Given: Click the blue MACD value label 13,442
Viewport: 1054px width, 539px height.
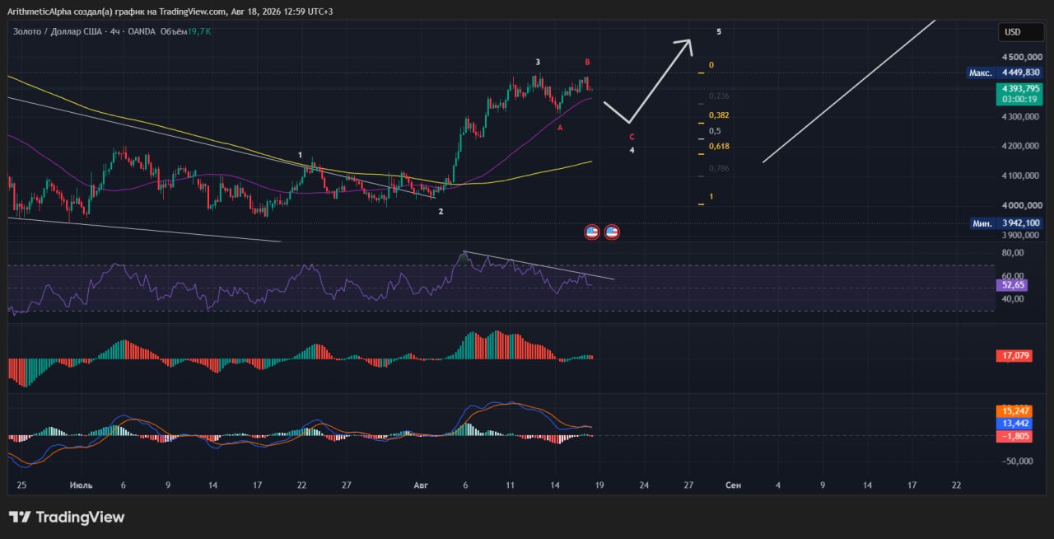Looking at the screenshot, I should 1014,423.
